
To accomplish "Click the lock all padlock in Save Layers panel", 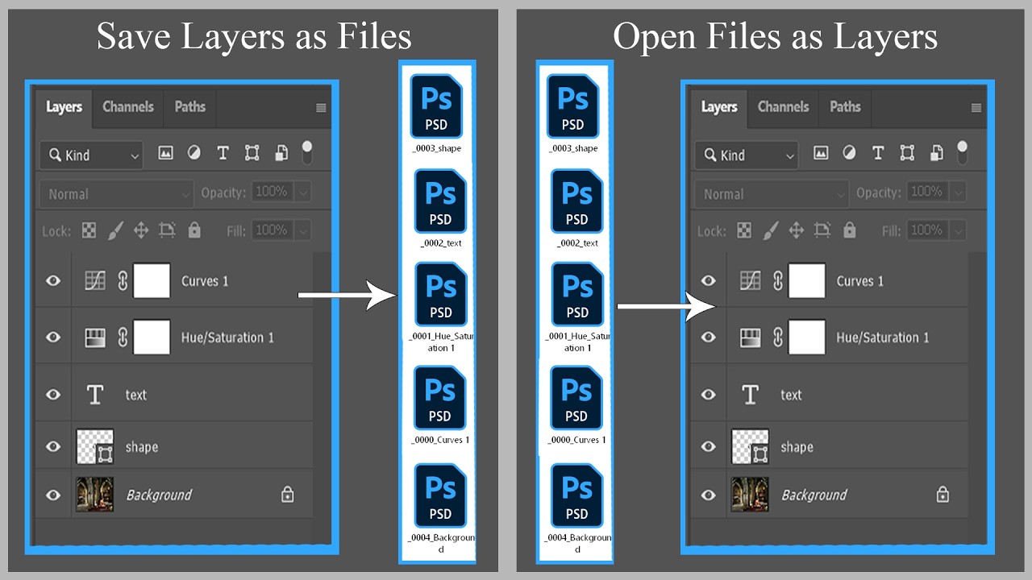I will [194, 230].
